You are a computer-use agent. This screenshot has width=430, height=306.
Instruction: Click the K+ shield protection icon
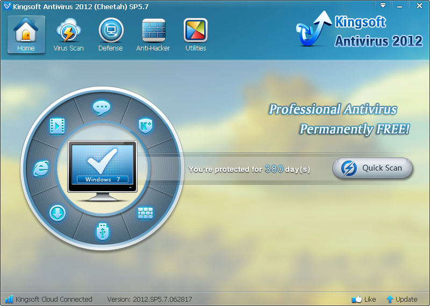[x=145, y=126]
